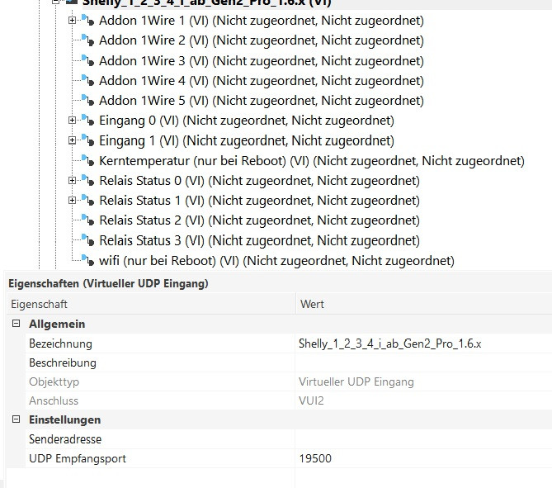This screenshot has width=552, height=488.
Task: Click the empty Senderadresse value field
Action: pyautogui.click(x=424, y=439)
